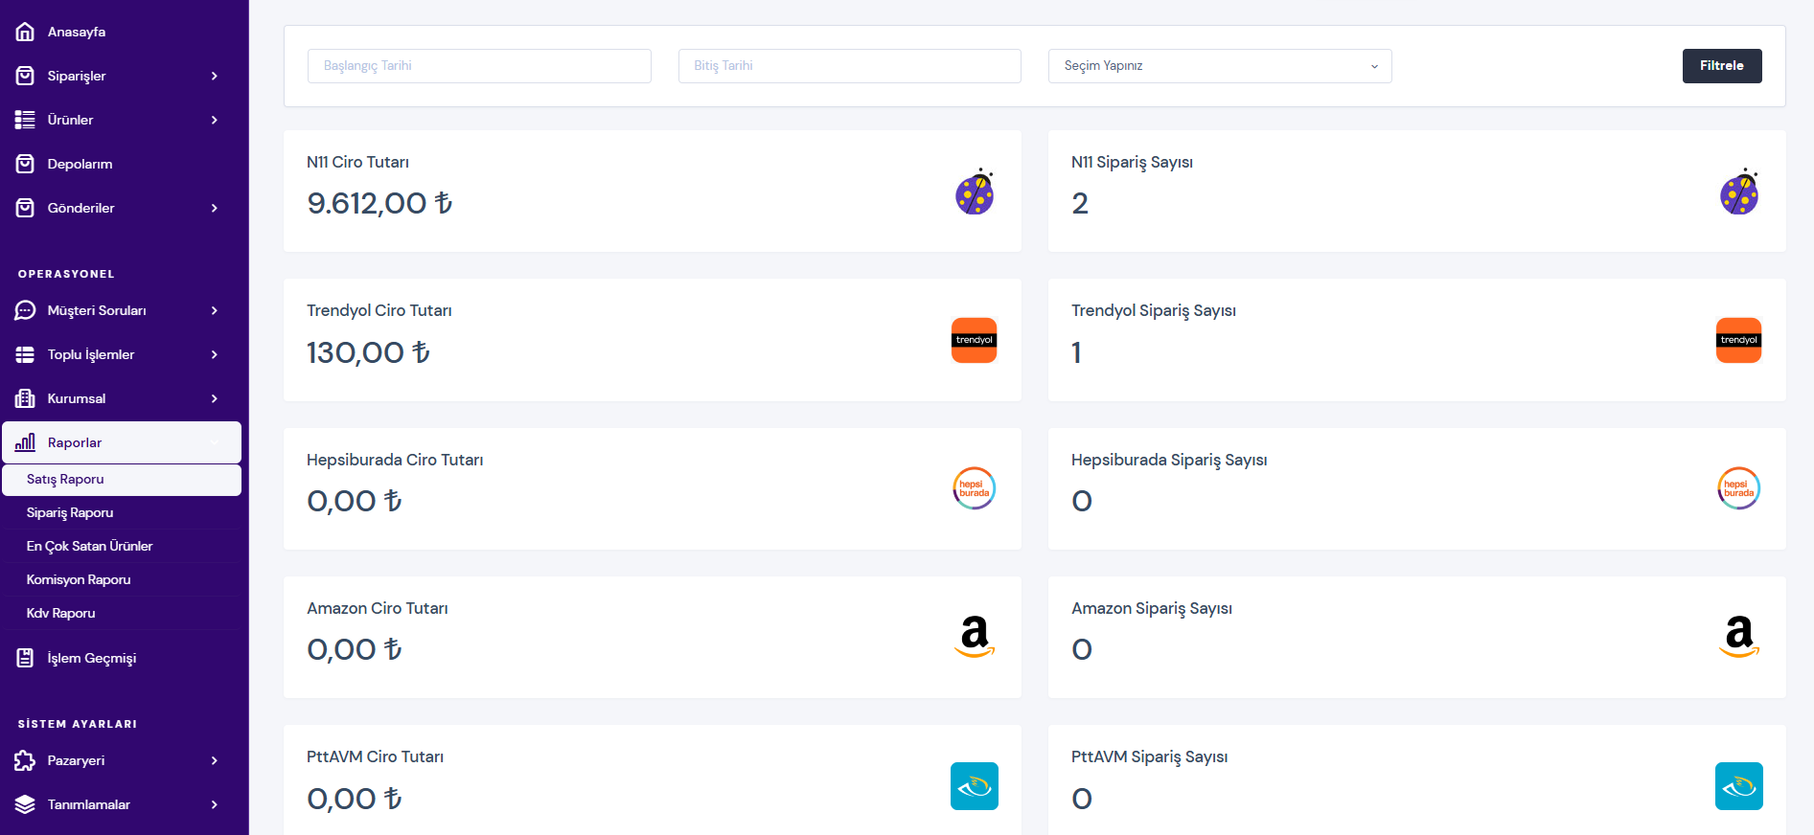The image size is (1814, 835).
Task: Open the Seçim Yapınız dropdown
Action: coord(1219,66)
